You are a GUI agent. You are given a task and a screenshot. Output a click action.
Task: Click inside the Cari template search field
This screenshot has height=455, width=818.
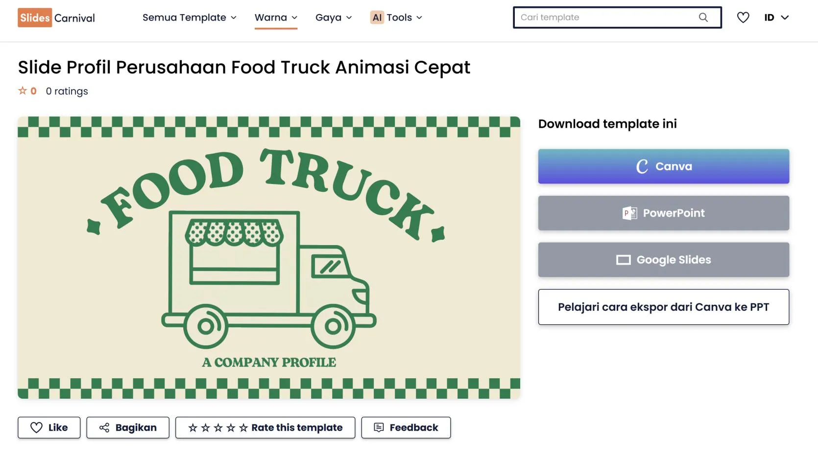click(588, 17)
